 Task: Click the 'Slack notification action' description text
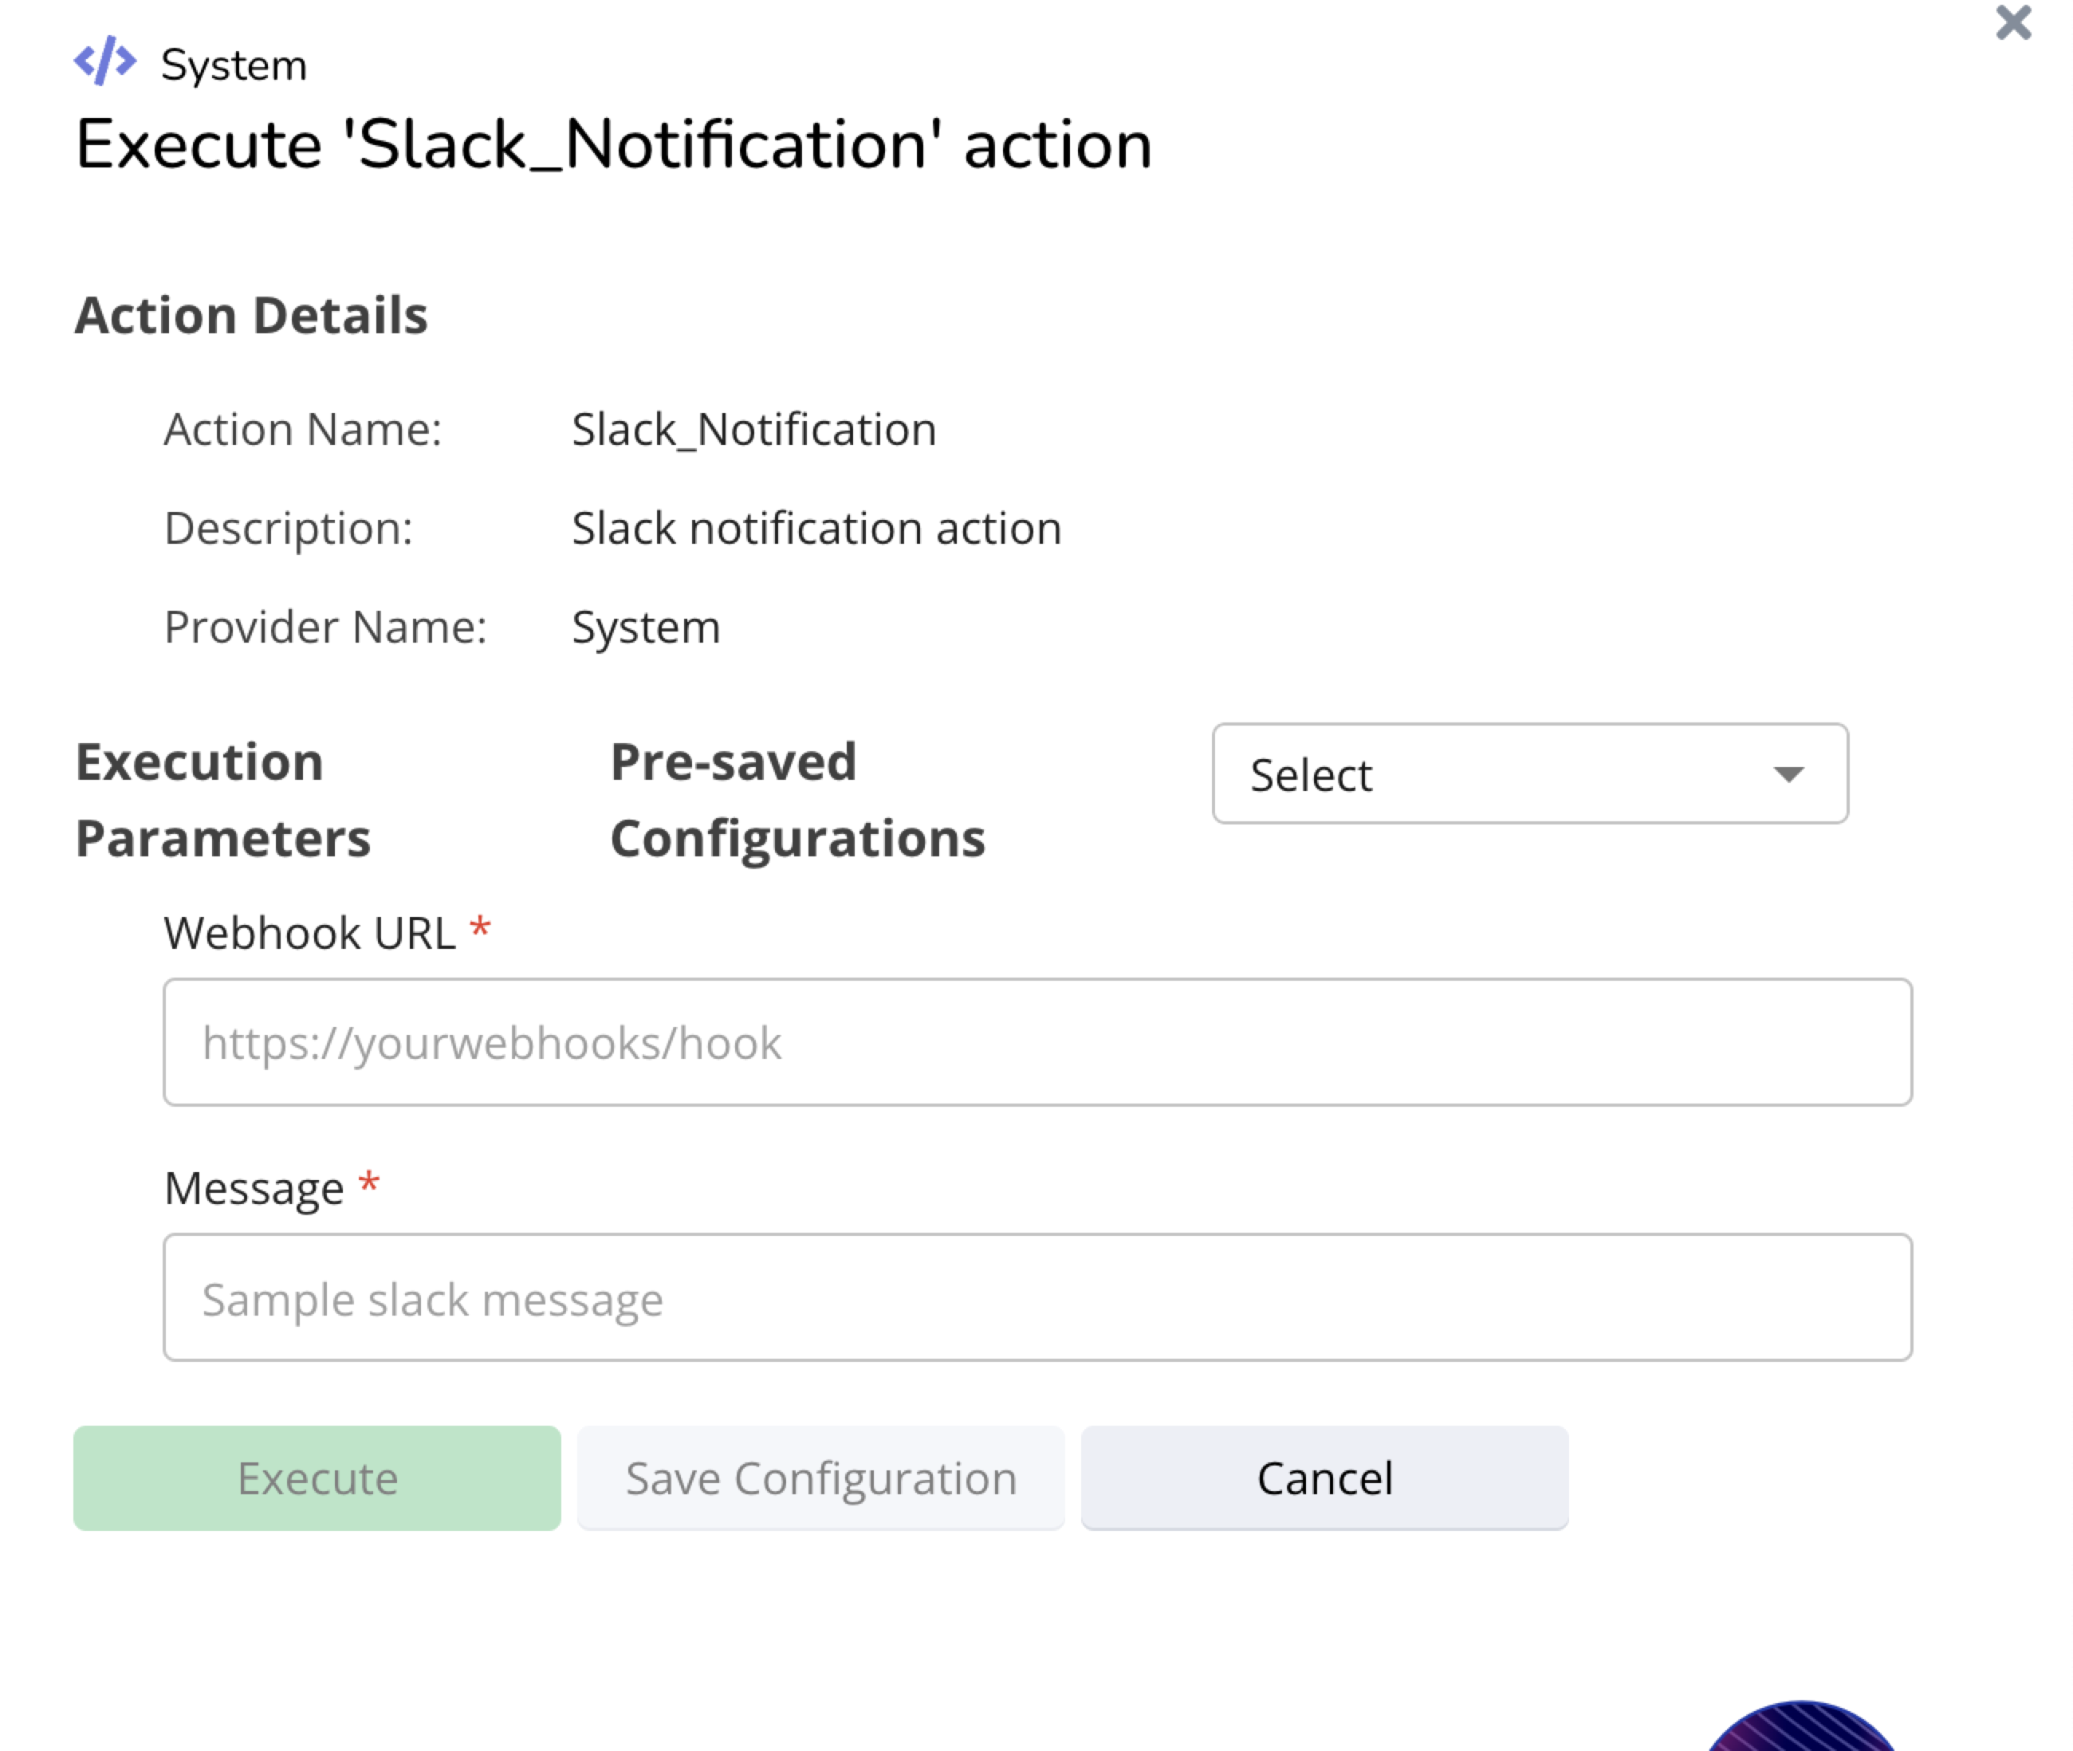tap(816, 528)
